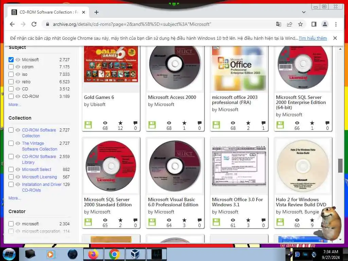The height and width of the screenshot is (261, 348).
Task: Open Gold Games 6 thumbnail
Action: (111, 64)
